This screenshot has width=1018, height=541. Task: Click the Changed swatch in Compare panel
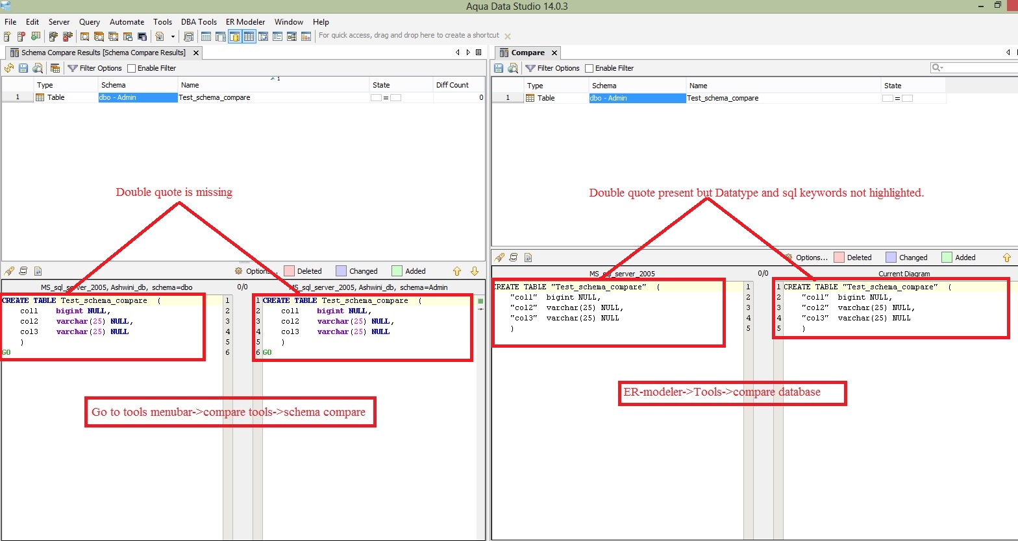click(x=891, y=258)
